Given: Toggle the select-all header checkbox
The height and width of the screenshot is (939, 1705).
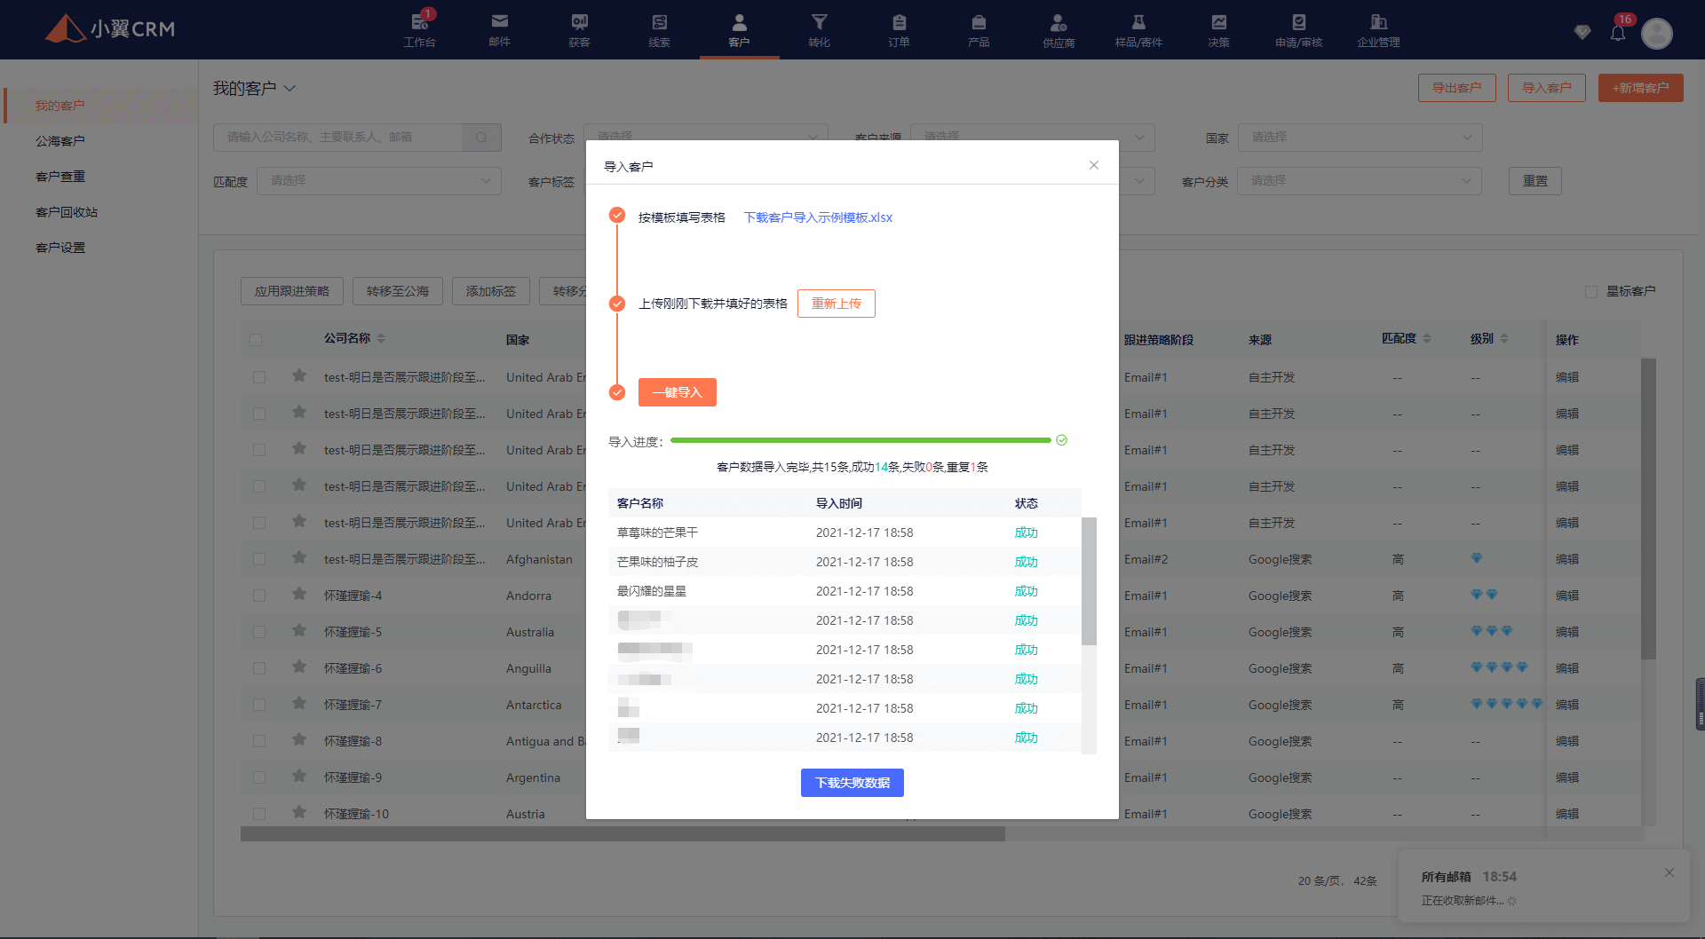Looking at the screenshot, I should point(256,340).
